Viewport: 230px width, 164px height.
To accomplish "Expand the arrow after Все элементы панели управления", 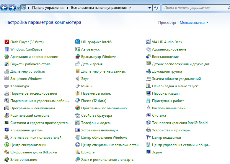I will 130,8.
